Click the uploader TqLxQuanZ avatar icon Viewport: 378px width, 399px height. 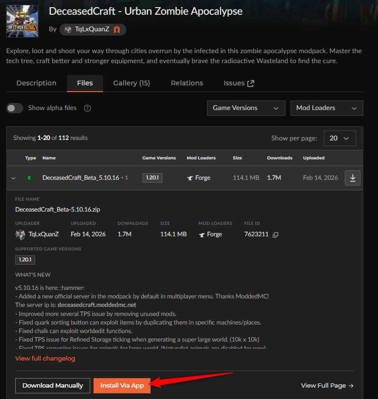pyautogui.click(x=20, y=234)
